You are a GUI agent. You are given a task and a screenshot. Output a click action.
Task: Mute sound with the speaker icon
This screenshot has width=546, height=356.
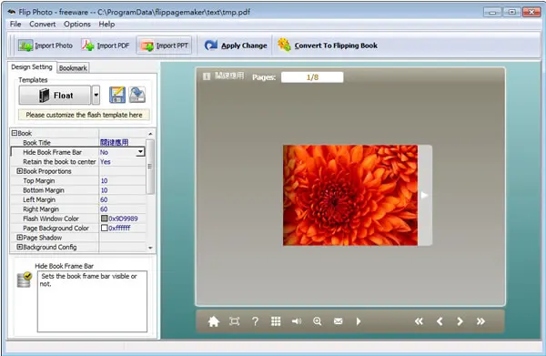(x=297, y=321)
